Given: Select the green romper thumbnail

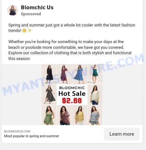Looking at the screenshot, I should point(95,74).
